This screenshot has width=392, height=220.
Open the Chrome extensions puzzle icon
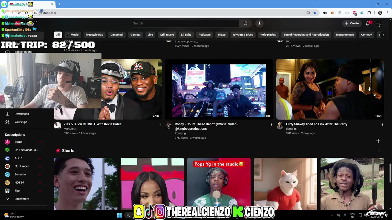point(369,13)
